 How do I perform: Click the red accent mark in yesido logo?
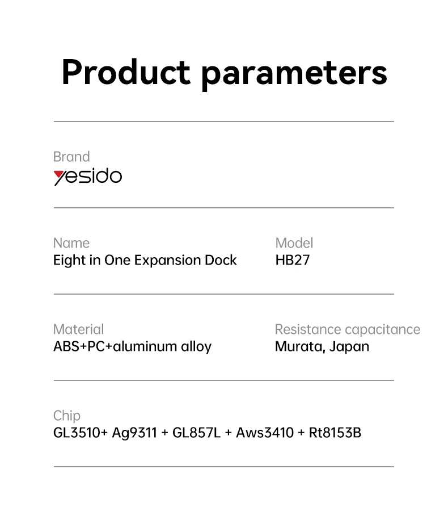59,173
